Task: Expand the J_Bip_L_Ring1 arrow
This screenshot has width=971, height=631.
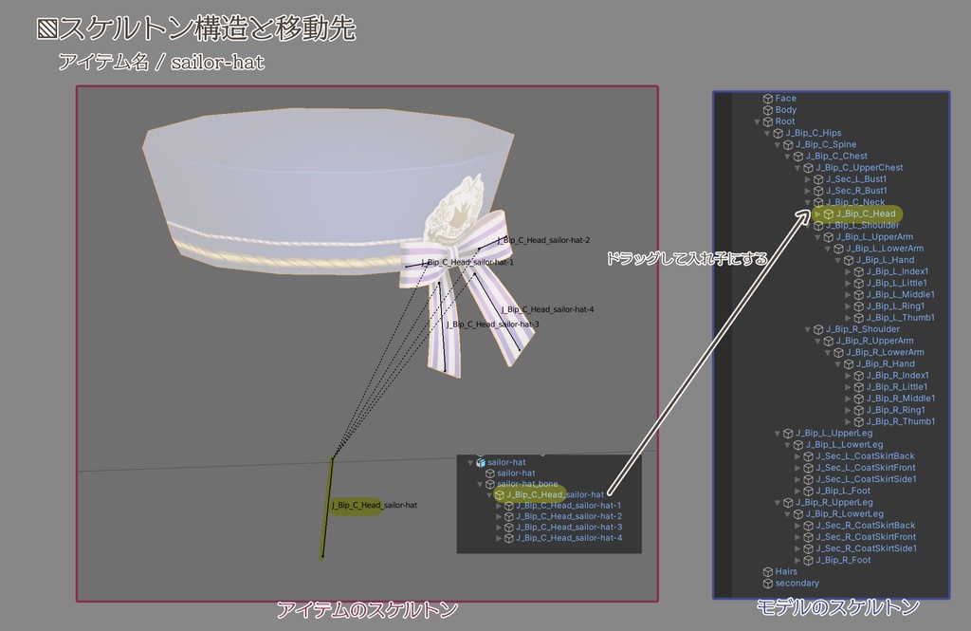Action: pyautogui.click(x=849, y=306)
